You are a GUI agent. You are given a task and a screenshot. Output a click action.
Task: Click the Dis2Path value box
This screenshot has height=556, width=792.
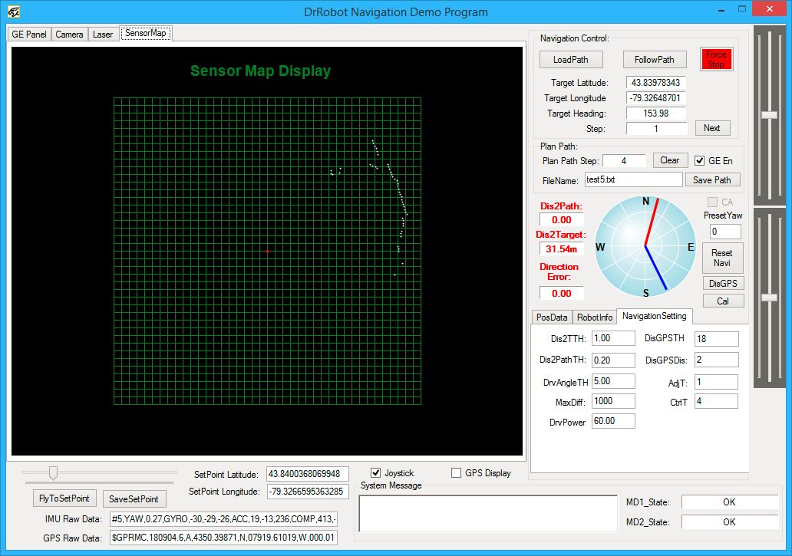[x=562, y=220]
